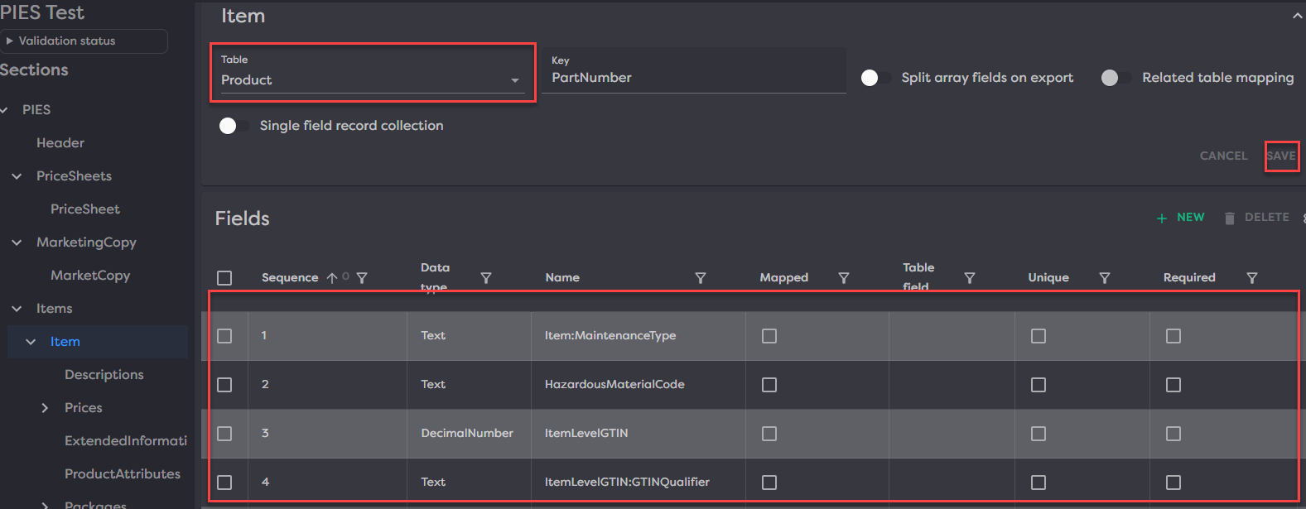Click the filter icon next to Sequence column
Viewport: 1306px width, 509px height.
[x=362, y=278]
